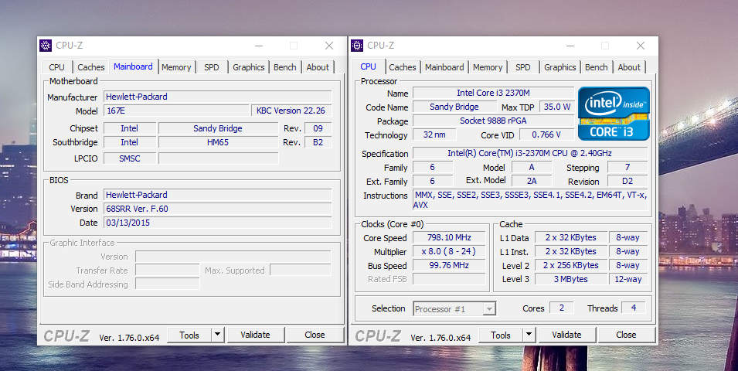
Task: Open Graphics tab in left window
Action: [x=249, y=67]
